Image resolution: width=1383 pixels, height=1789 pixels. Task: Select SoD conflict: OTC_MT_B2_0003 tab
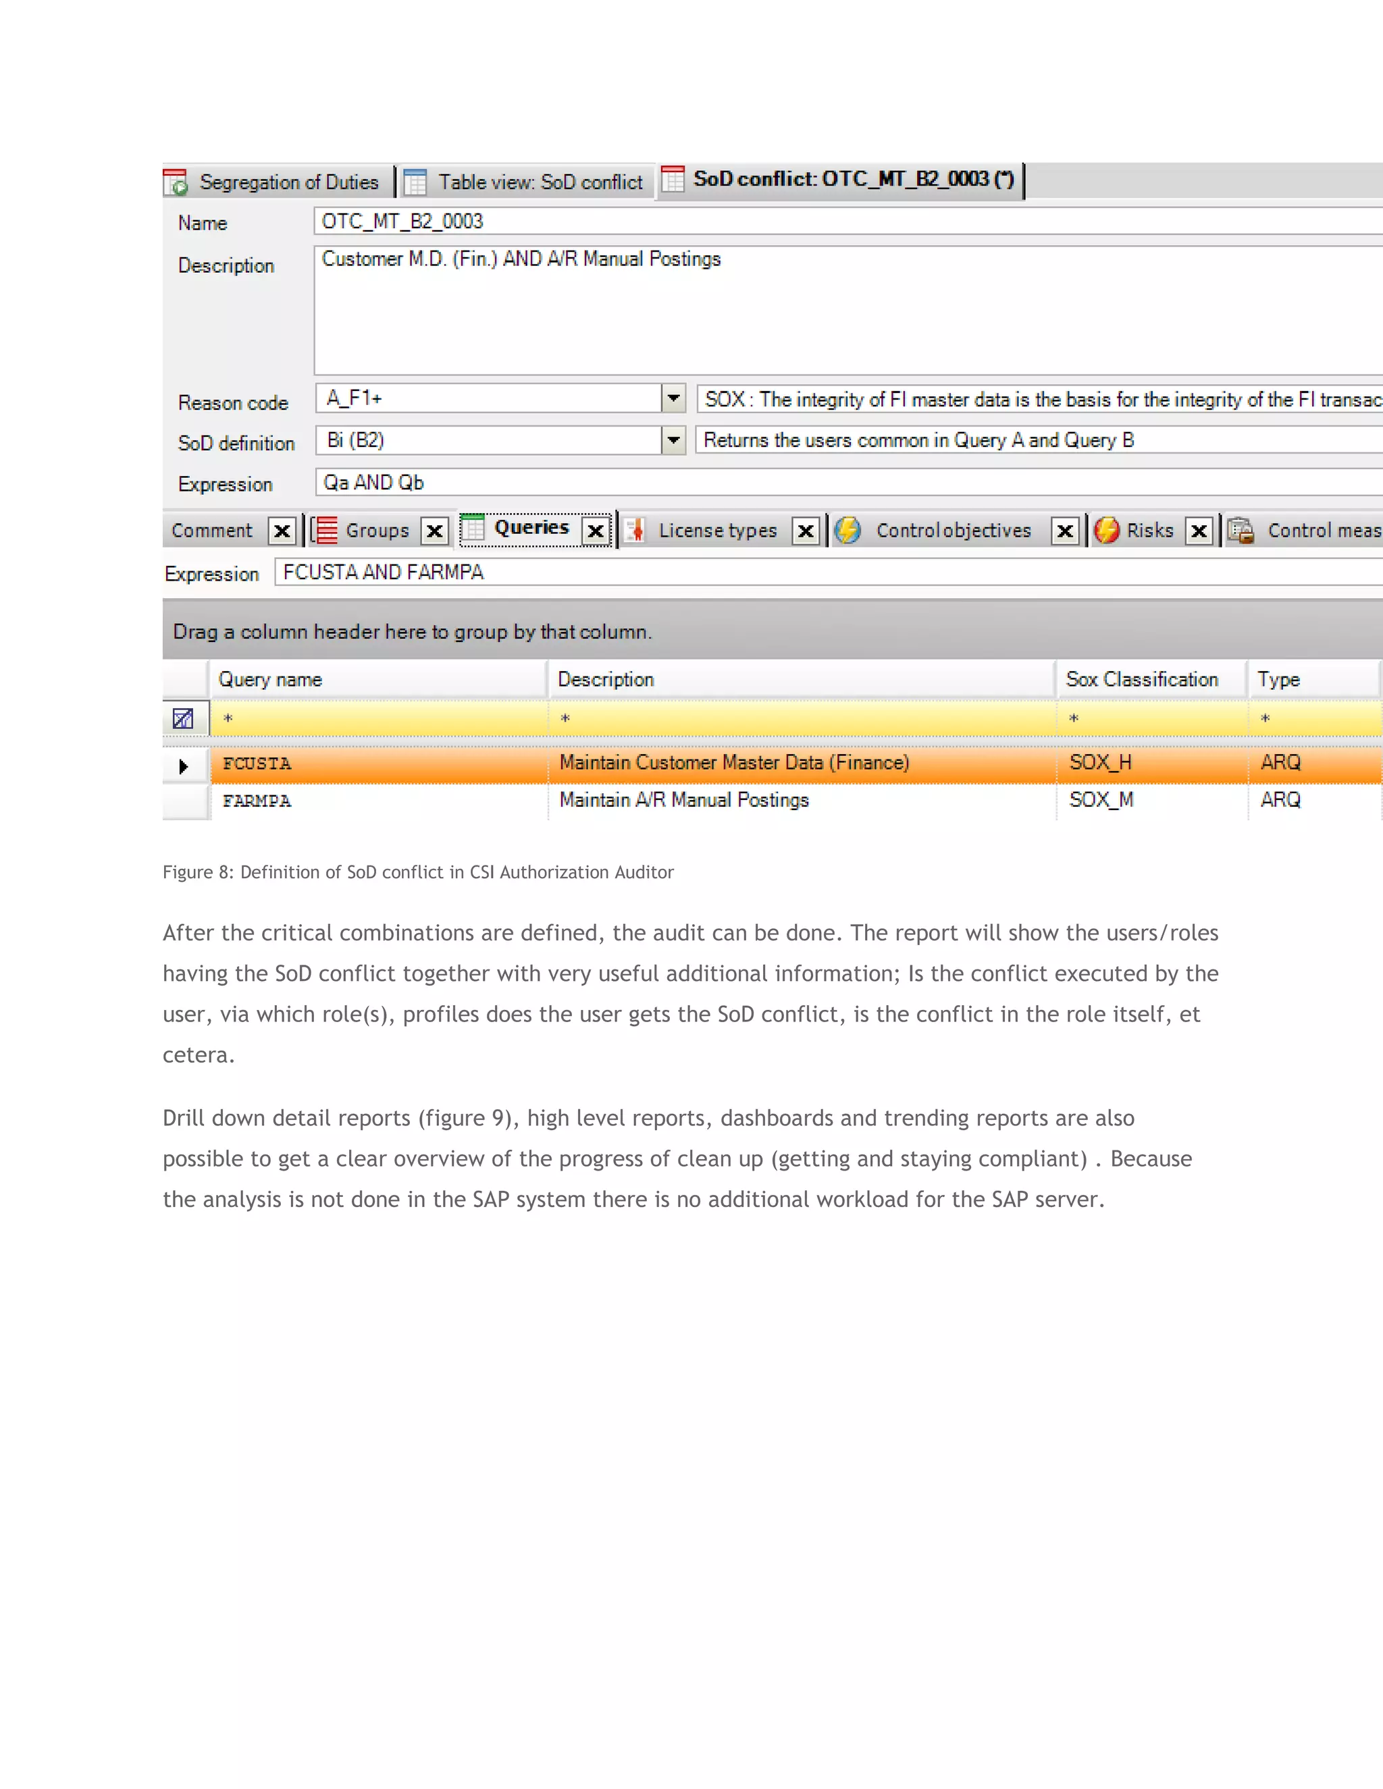[x=841, y=180]
